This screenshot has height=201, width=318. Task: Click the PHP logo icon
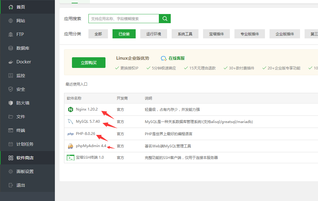click(x=70, y=134)
